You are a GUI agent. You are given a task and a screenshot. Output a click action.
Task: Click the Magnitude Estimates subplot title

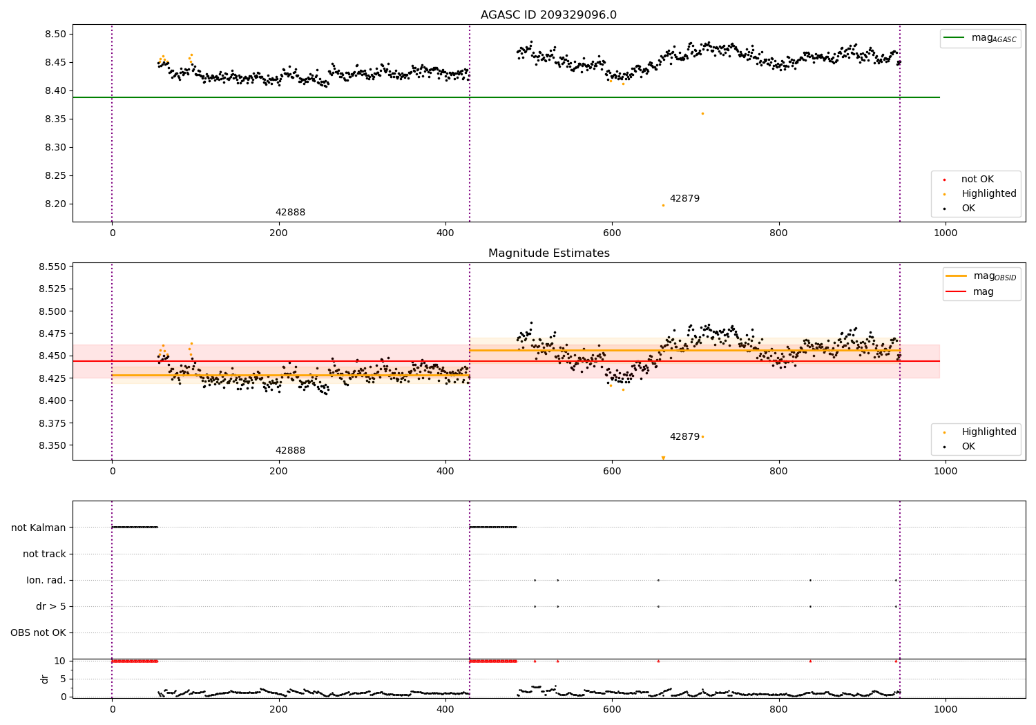click(x=548, y=253)
